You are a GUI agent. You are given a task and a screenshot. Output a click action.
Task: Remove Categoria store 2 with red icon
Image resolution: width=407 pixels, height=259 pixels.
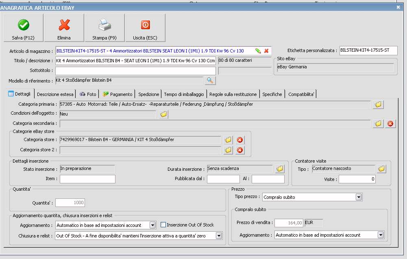click(x=240, y=150)
